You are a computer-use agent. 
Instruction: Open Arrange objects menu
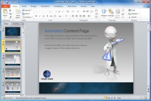(x=111, y=14)
